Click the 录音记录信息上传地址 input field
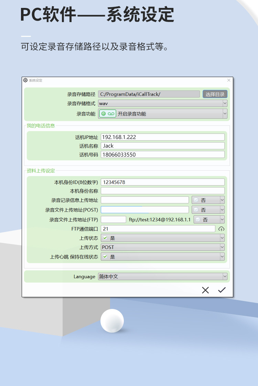The width and height of the screenshot is (258, 386). click(x=145, y=200)
